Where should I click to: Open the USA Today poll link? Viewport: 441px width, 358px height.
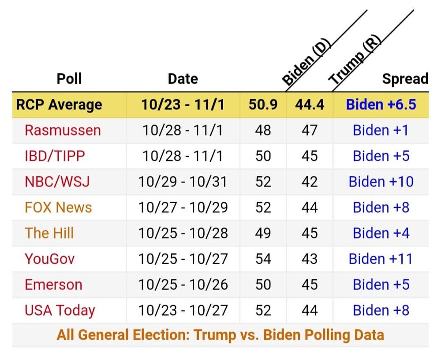point(60,311)
